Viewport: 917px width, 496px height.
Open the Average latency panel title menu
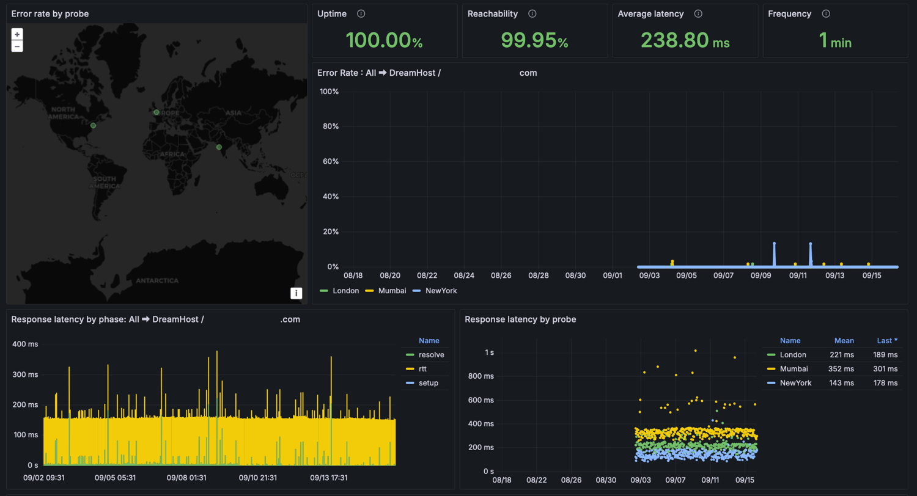tap(651, 13)
